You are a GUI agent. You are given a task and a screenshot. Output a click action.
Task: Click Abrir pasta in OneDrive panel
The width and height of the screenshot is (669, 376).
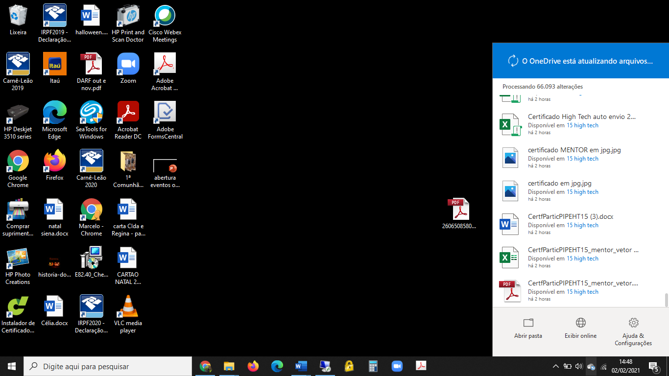pyautogui.click(x=528, y=328)
